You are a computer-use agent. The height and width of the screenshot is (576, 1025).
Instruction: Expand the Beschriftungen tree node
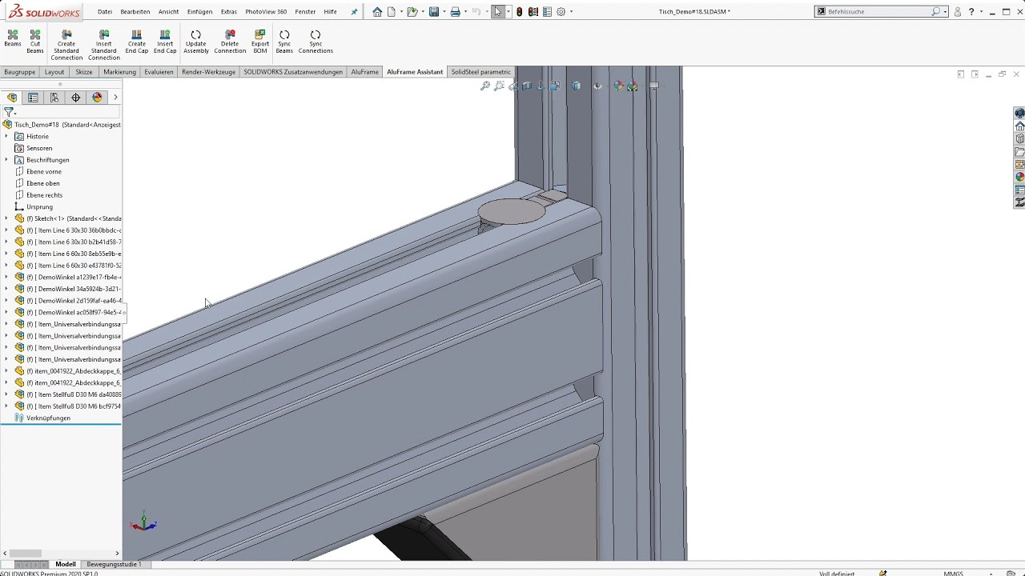coord(6,160)
